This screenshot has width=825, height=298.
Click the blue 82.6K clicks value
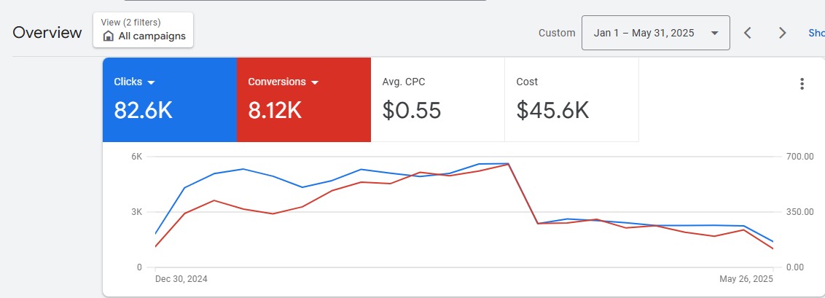pos(143,110)
